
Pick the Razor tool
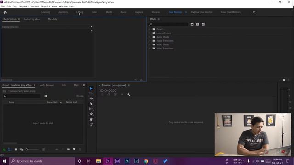click(91, 104)
